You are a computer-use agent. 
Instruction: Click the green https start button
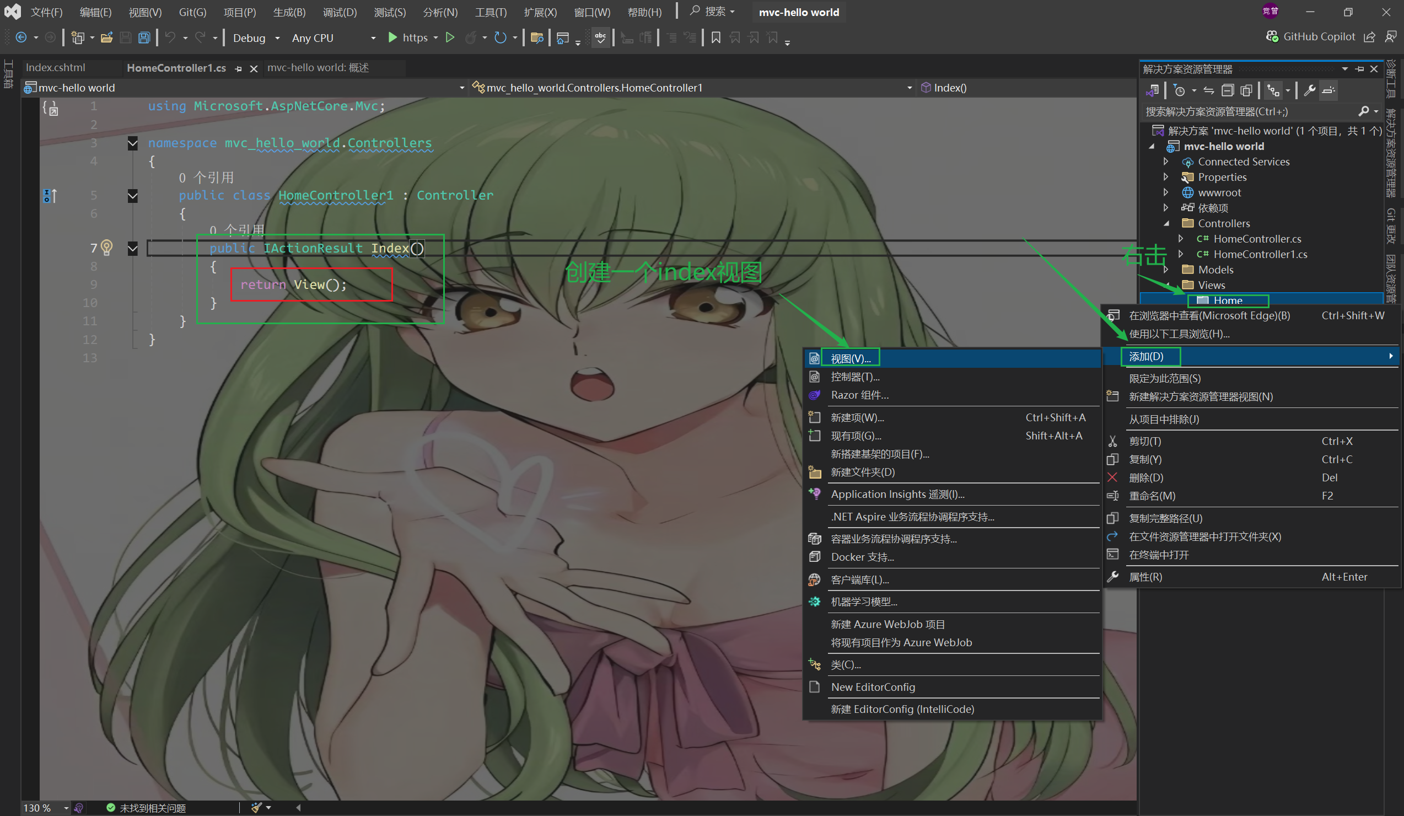pyautogui.click(x=407, y=37)
